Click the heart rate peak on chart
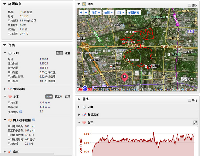This screenshot has width=200, height=156. [154, 133]
